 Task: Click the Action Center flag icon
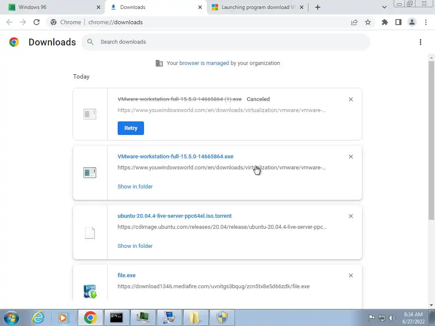click(371, 318)
